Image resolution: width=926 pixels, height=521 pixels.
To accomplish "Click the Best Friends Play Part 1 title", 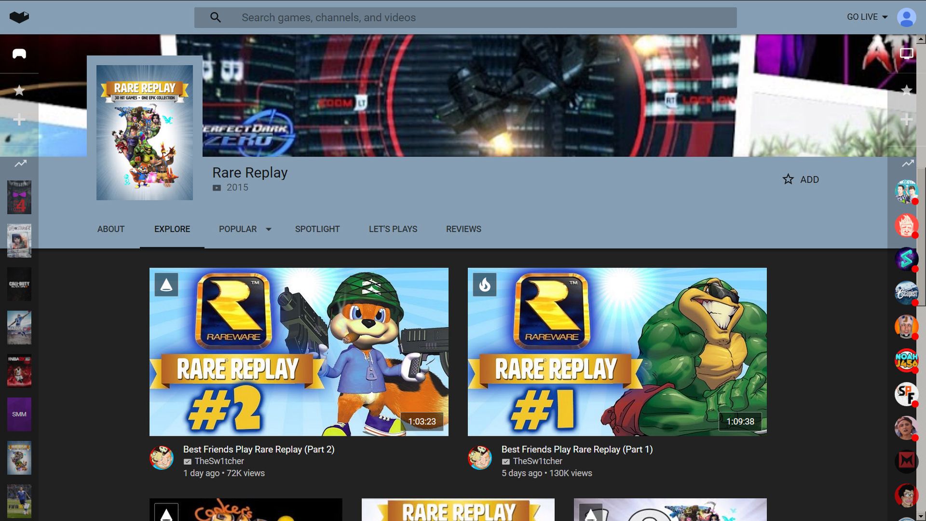I will coord(577,449).
